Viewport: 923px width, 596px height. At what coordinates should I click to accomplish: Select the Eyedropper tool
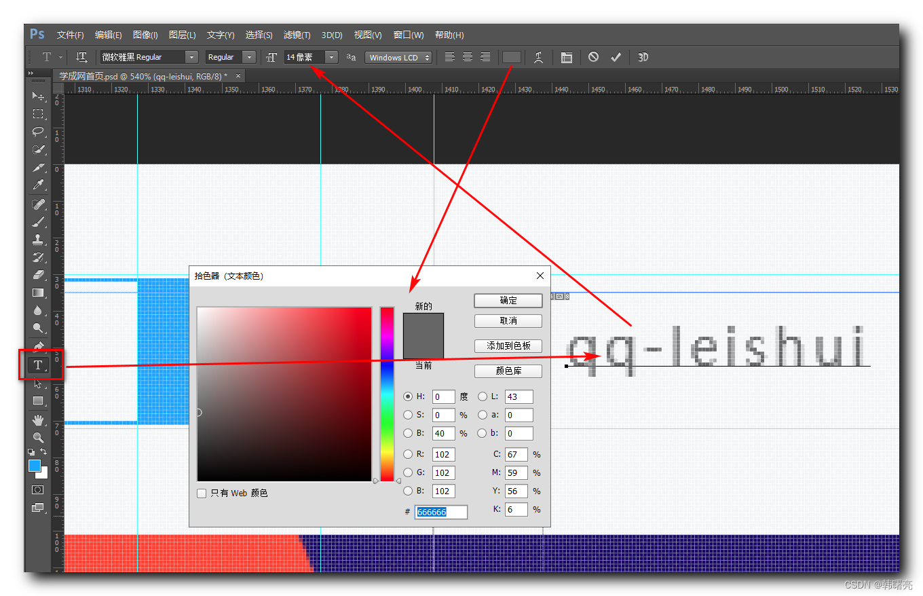pos(38,185)
